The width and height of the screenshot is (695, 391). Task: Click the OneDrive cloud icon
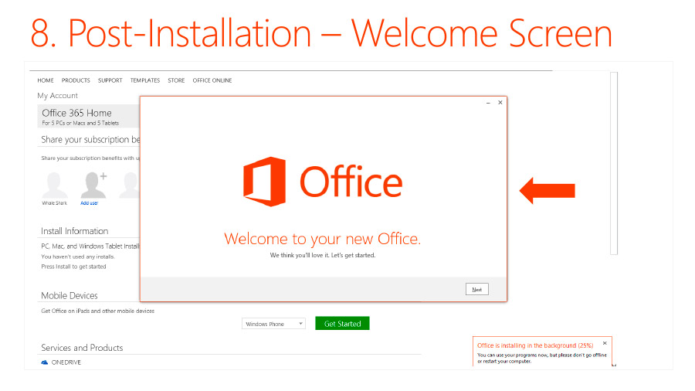[44, 362]
